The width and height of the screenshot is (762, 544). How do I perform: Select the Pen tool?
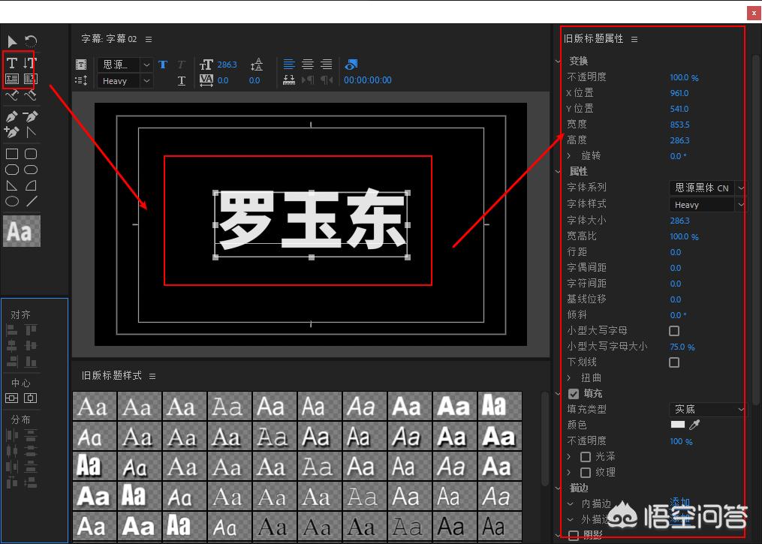pos(11,116)
